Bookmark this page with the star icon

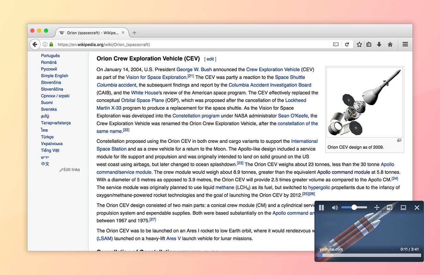pos(359,44)
